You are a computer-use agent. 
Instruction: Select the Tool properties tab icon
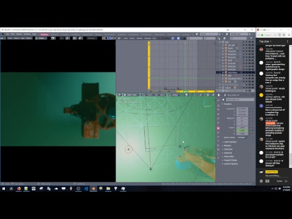point(218,100)
